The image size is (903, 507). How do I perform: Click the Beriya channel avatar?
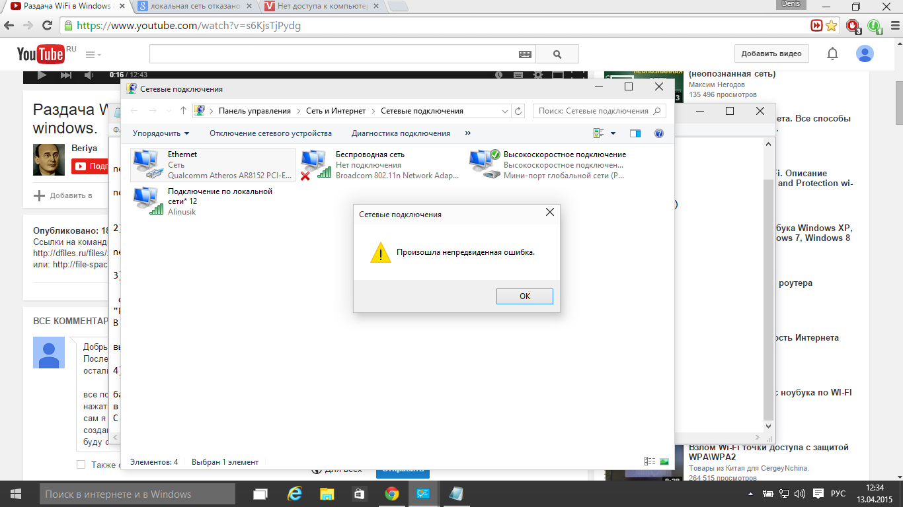49,159
